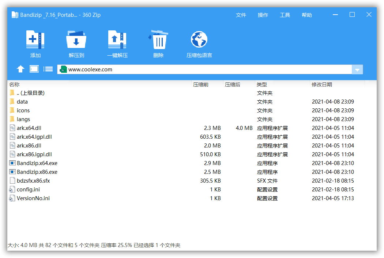Click the bdzsfx.x86.sfx file icon

click(12, 180)
